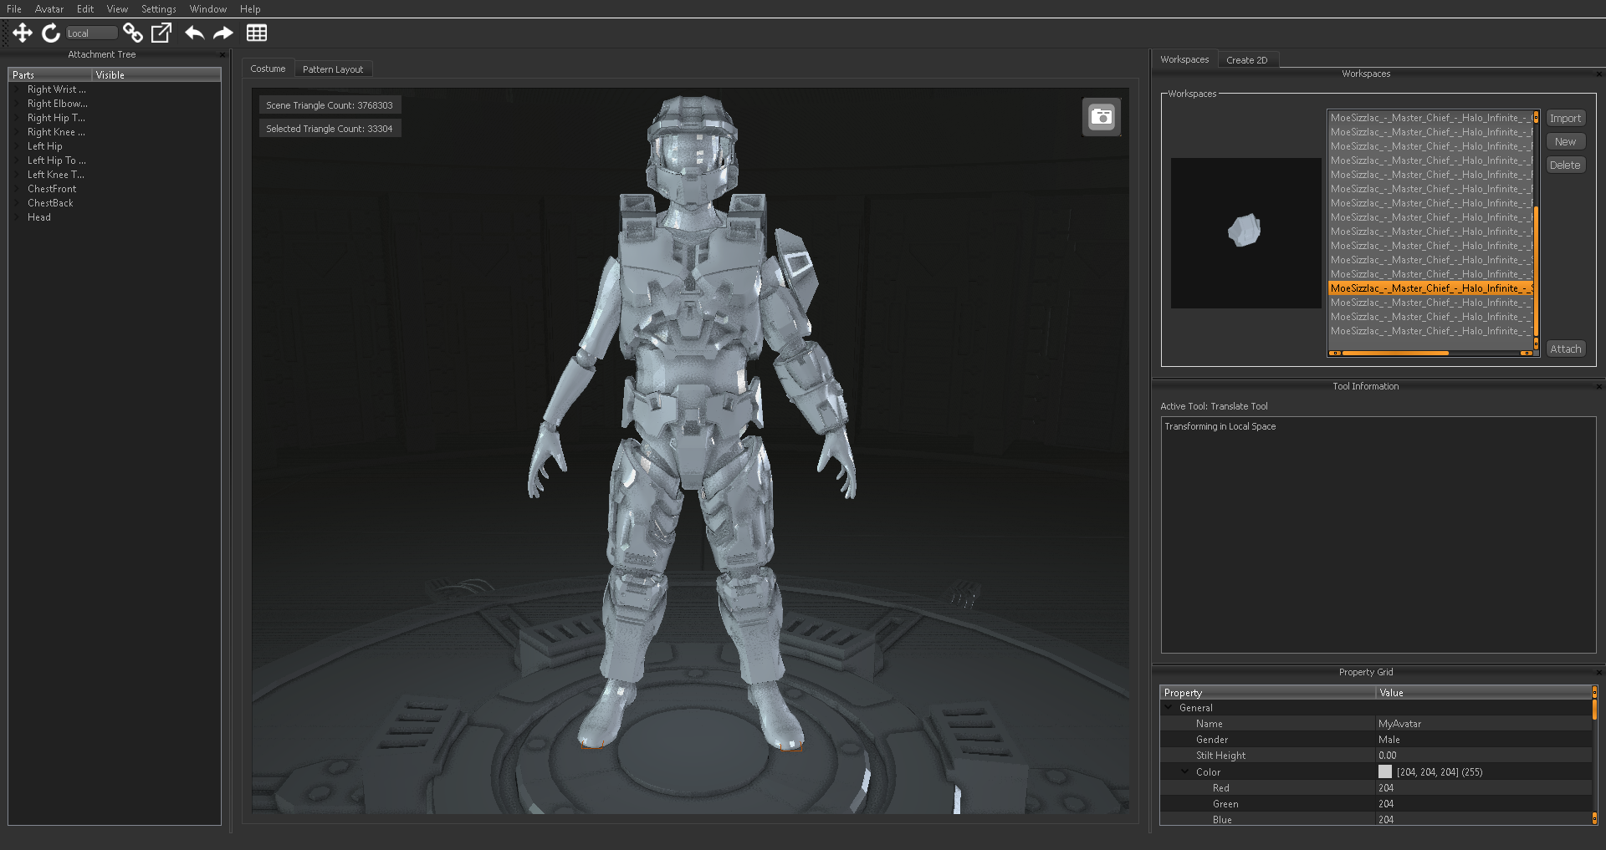The width and height of the screenshot is (1606, 850).
Task: Open the Settings menu
Action: (x=159, y=8)
